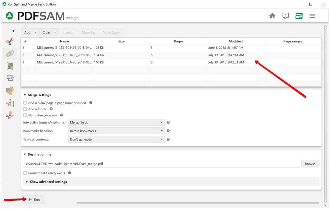The width and height of the screenshot is (330, 209).
Task: Open the news panel calendar icon
Action: pos(299,16)
